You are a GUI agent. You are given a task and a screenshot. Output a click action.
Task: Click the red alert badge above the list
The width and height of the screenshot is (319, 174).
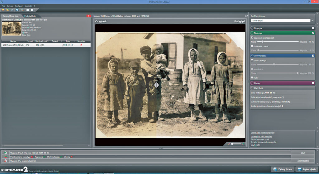(89, 16)
